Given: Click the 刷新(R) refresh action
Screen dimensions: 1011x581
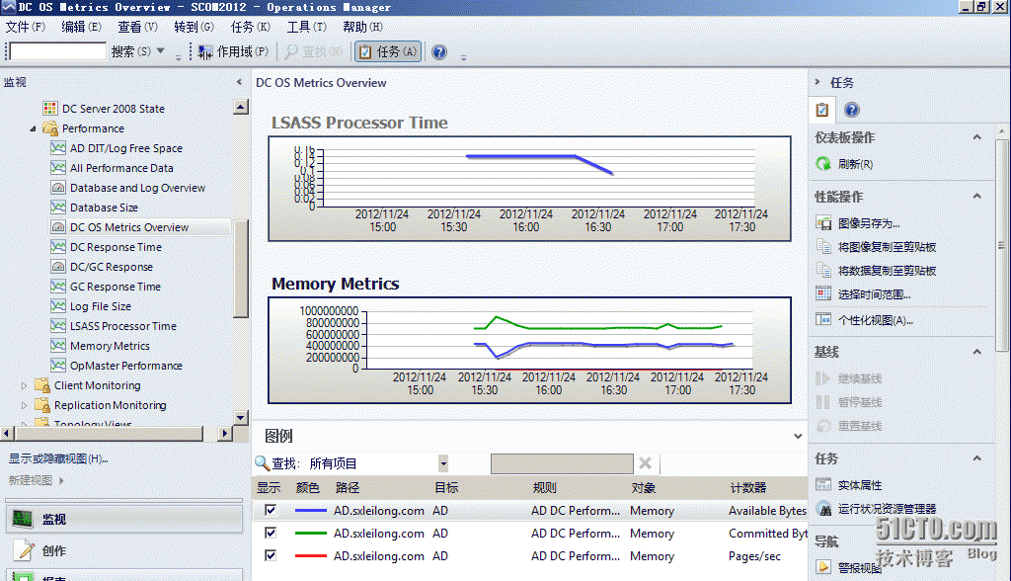Looking at the screenshot, I should tap(855, 164).
